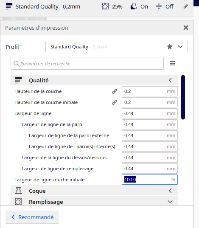Click link icon beside Hauteur de la couche initiale

tap(115, 102)
